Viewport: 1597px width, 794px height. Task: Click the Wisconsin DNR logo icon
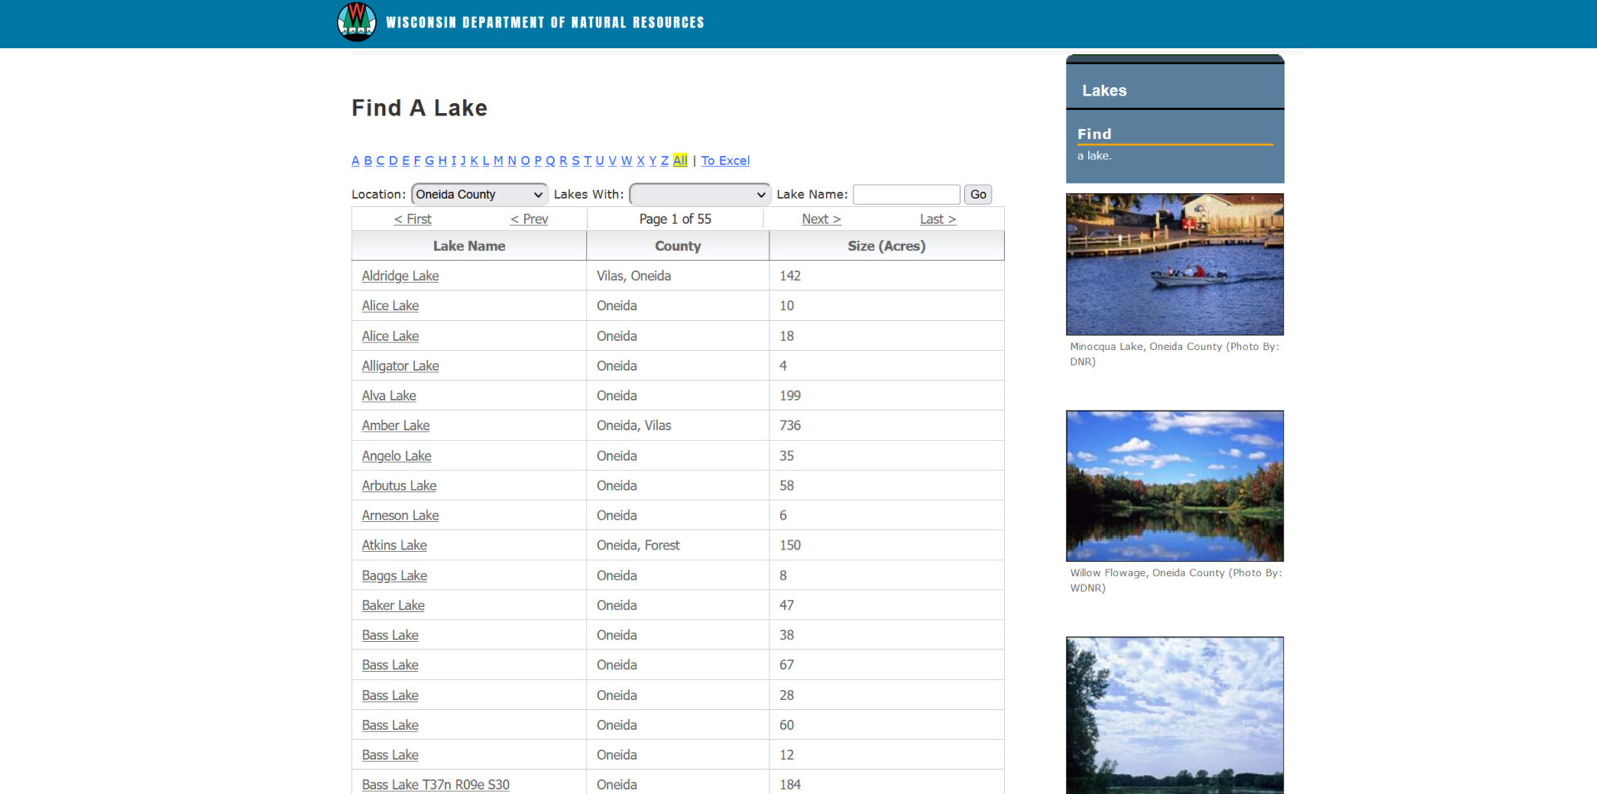[x=356, y=22]
